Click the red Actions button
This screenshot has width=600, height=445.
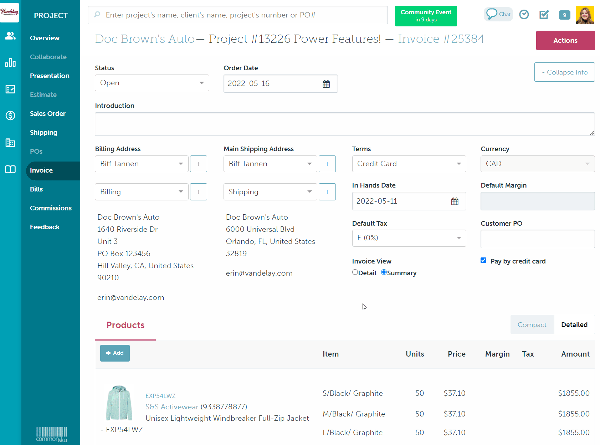[x=565, y=41]
